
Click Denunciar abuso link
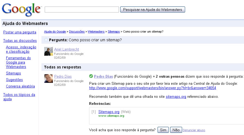click(194, 130)
